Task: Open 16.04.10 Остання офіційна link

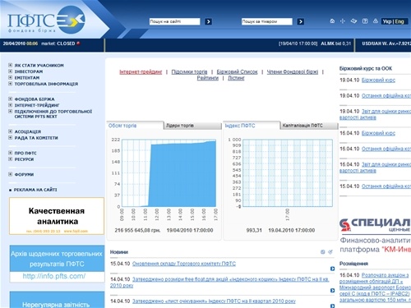Action: 386,149
